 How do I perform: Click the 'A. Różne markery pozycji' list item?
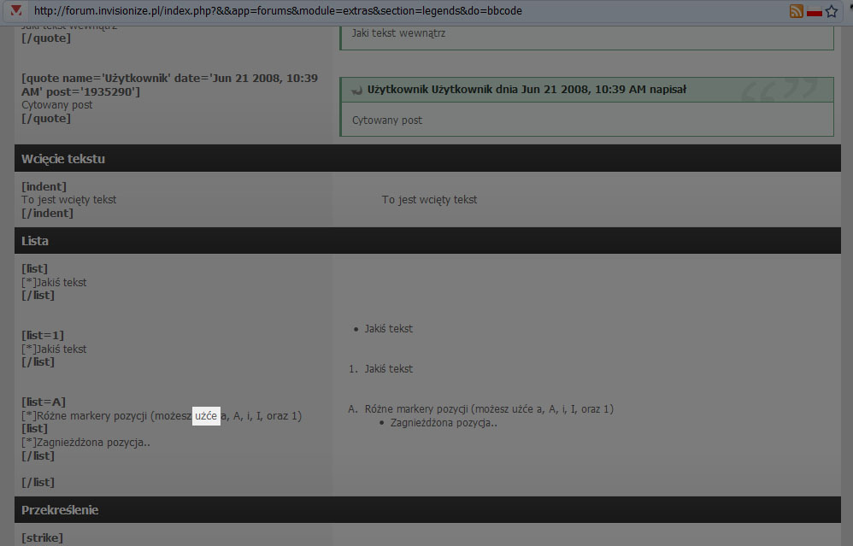(484, 409)
